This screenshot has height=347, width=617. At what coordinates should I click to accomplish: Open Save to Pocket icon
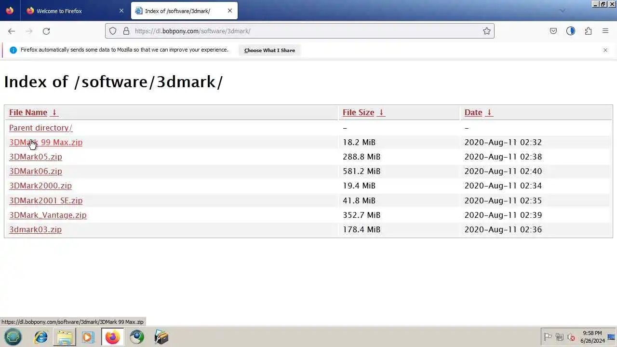[x=553, y=31]
